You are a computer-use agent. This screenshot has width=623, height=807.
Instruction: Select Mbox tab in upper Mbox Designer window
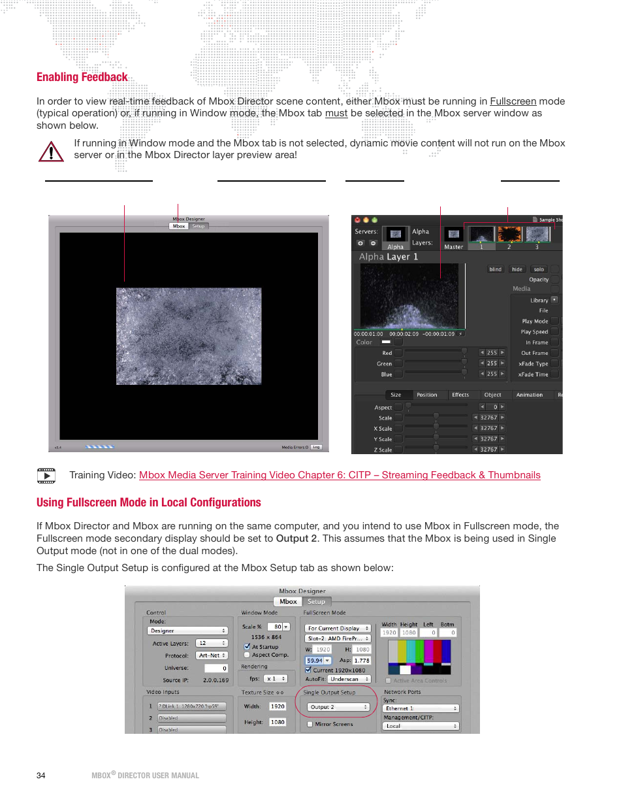(179, 226)
